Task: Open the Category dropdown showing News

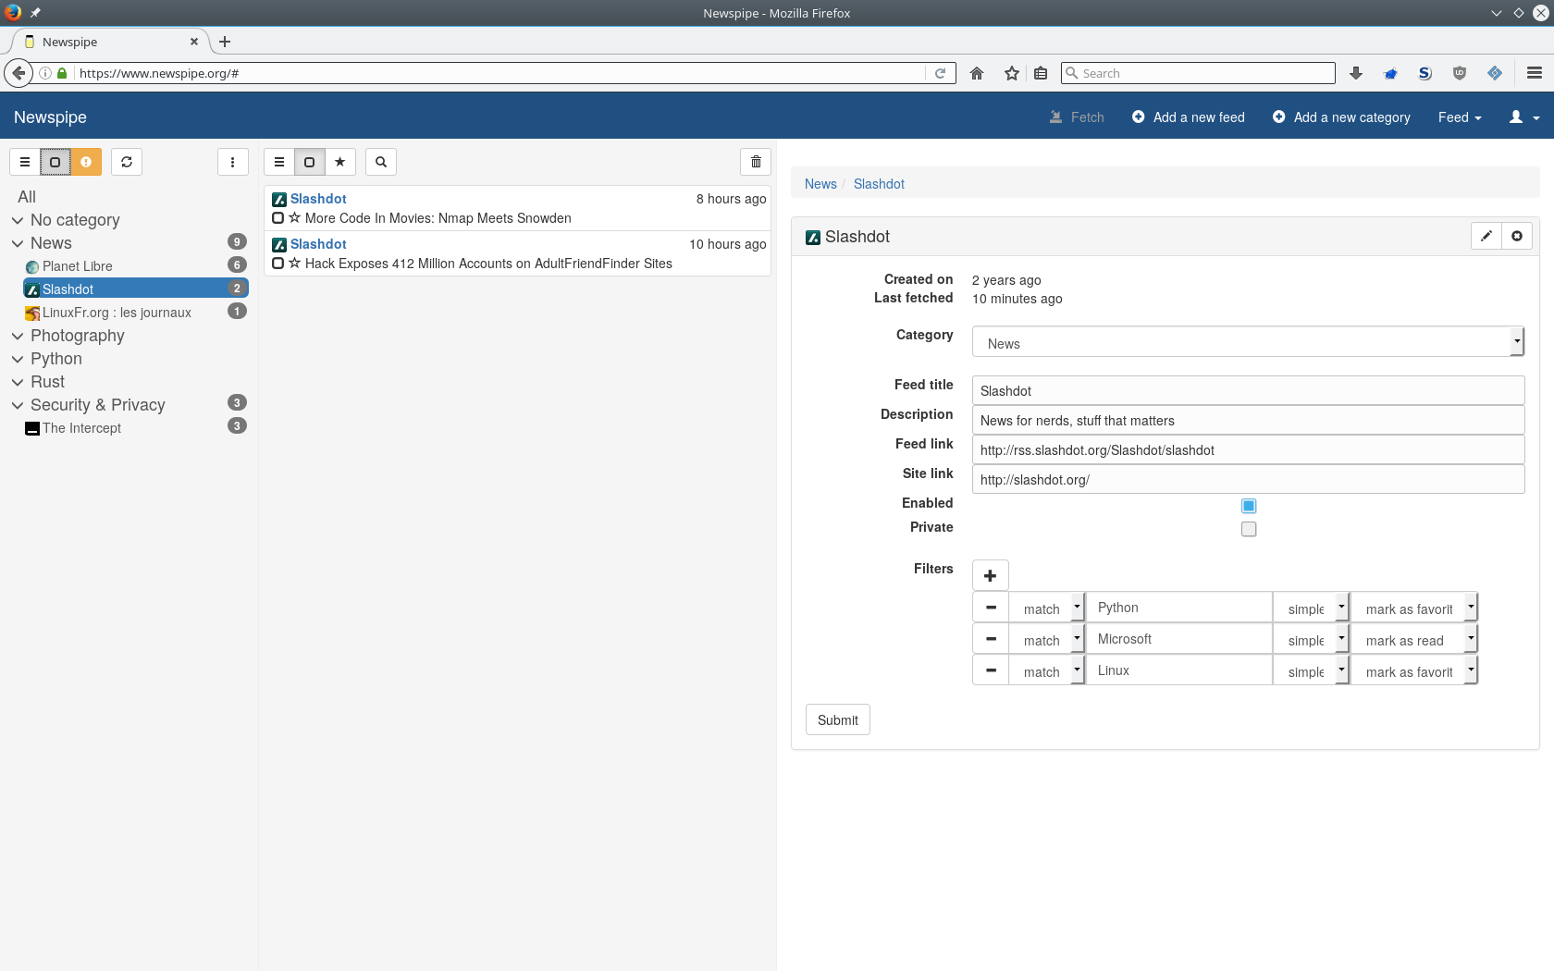Action: 1248,341
